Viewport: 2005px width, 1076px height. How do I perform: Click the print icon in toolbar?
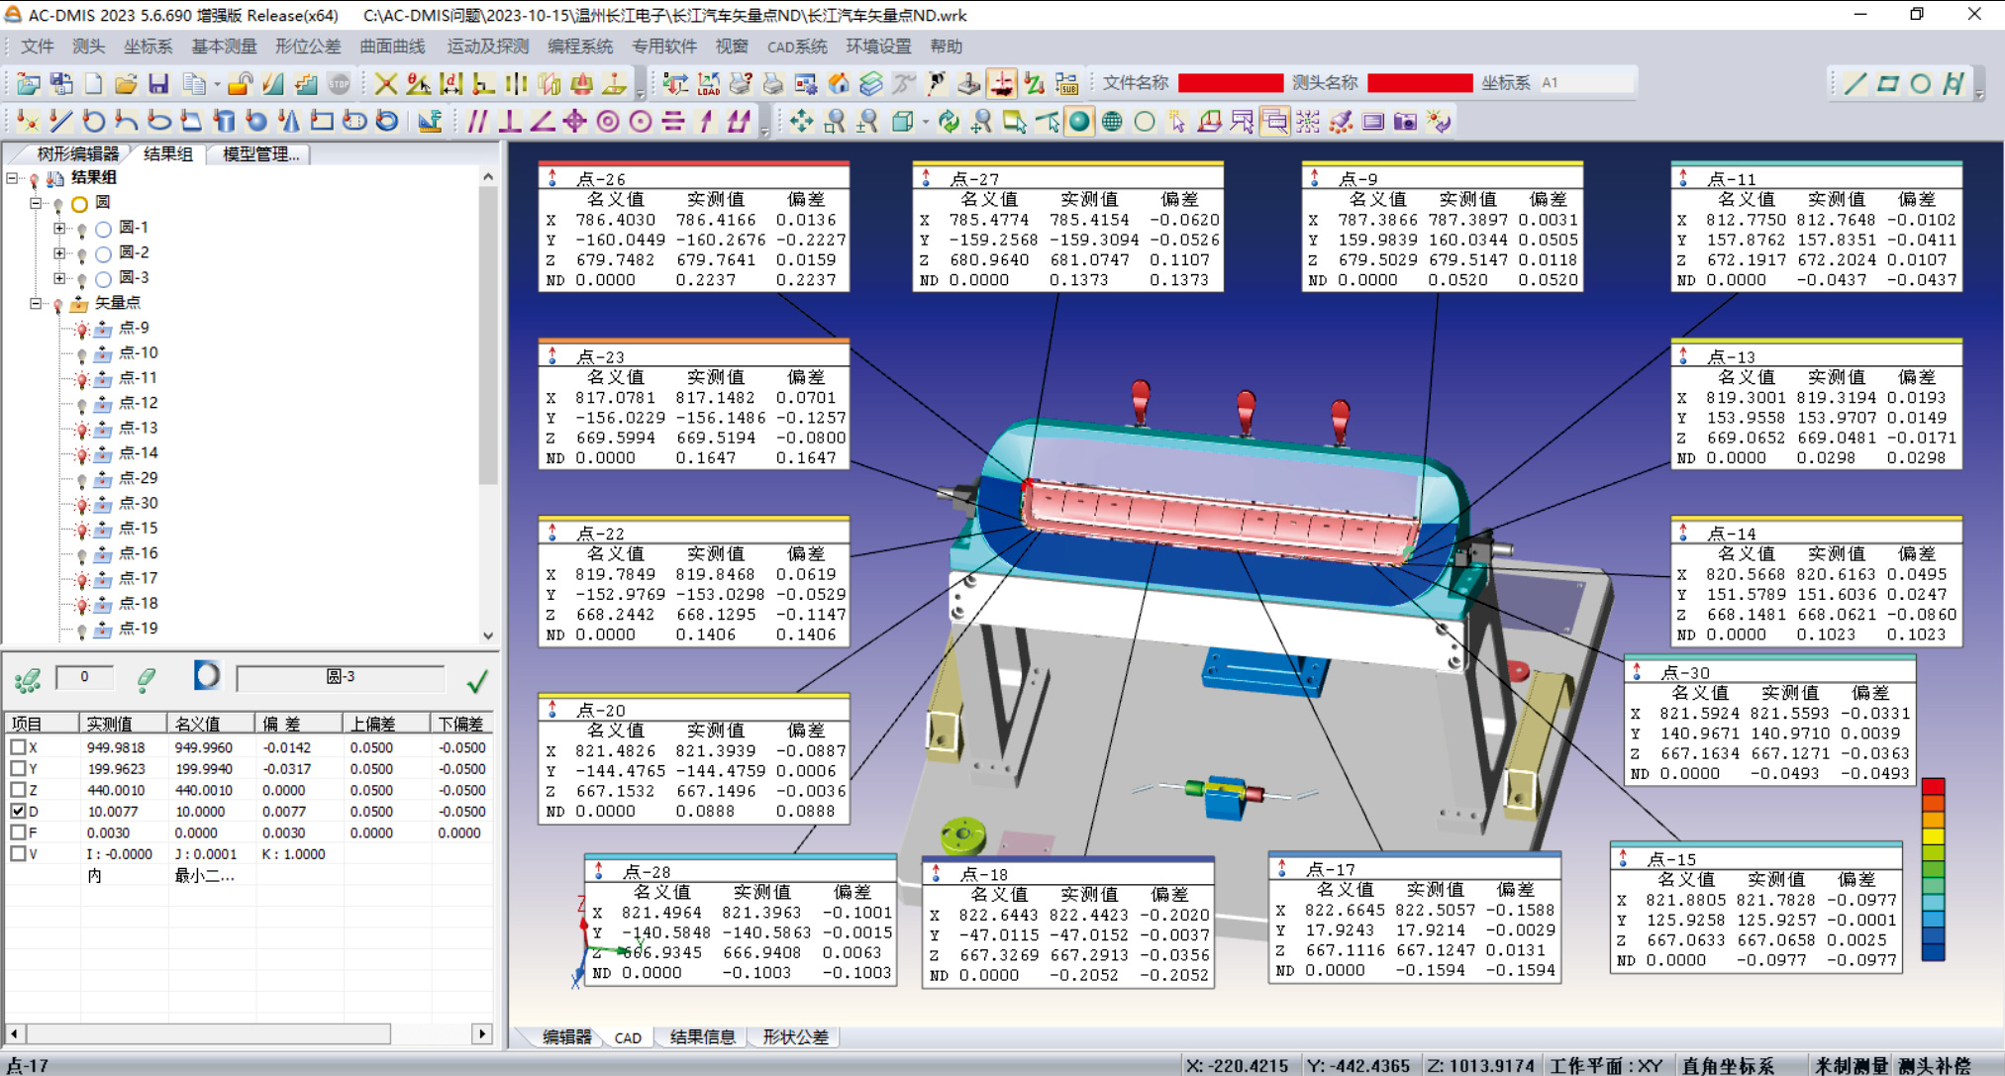773,84
